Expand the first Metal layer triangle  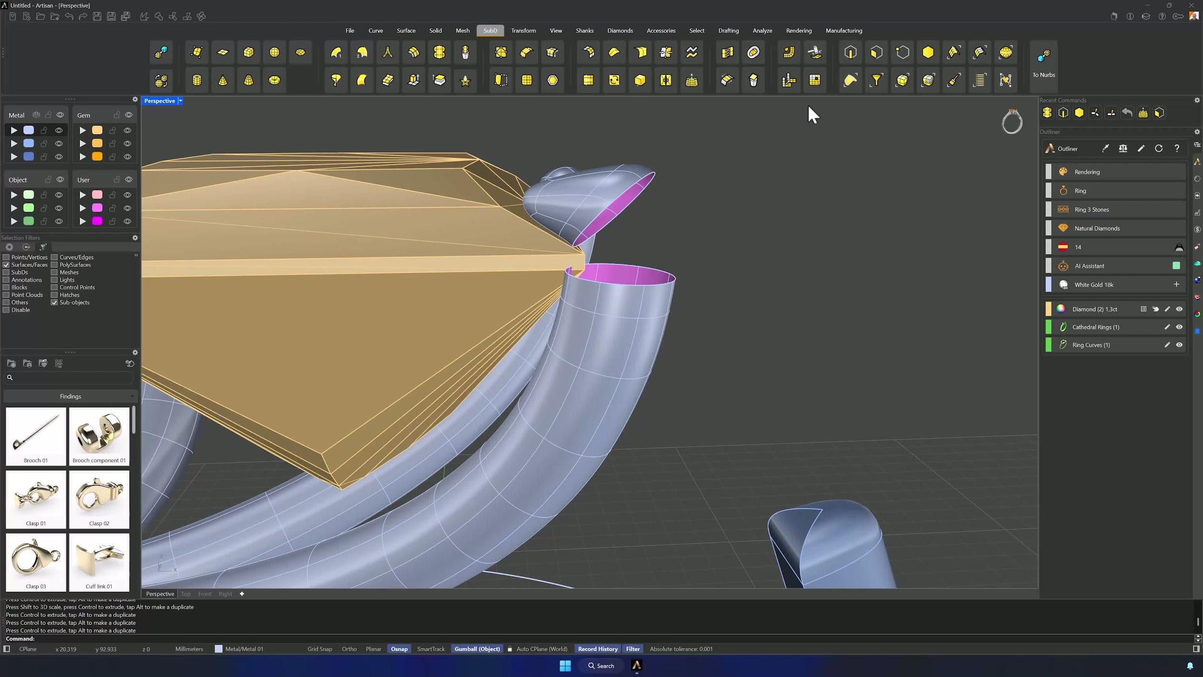point(14,130)
